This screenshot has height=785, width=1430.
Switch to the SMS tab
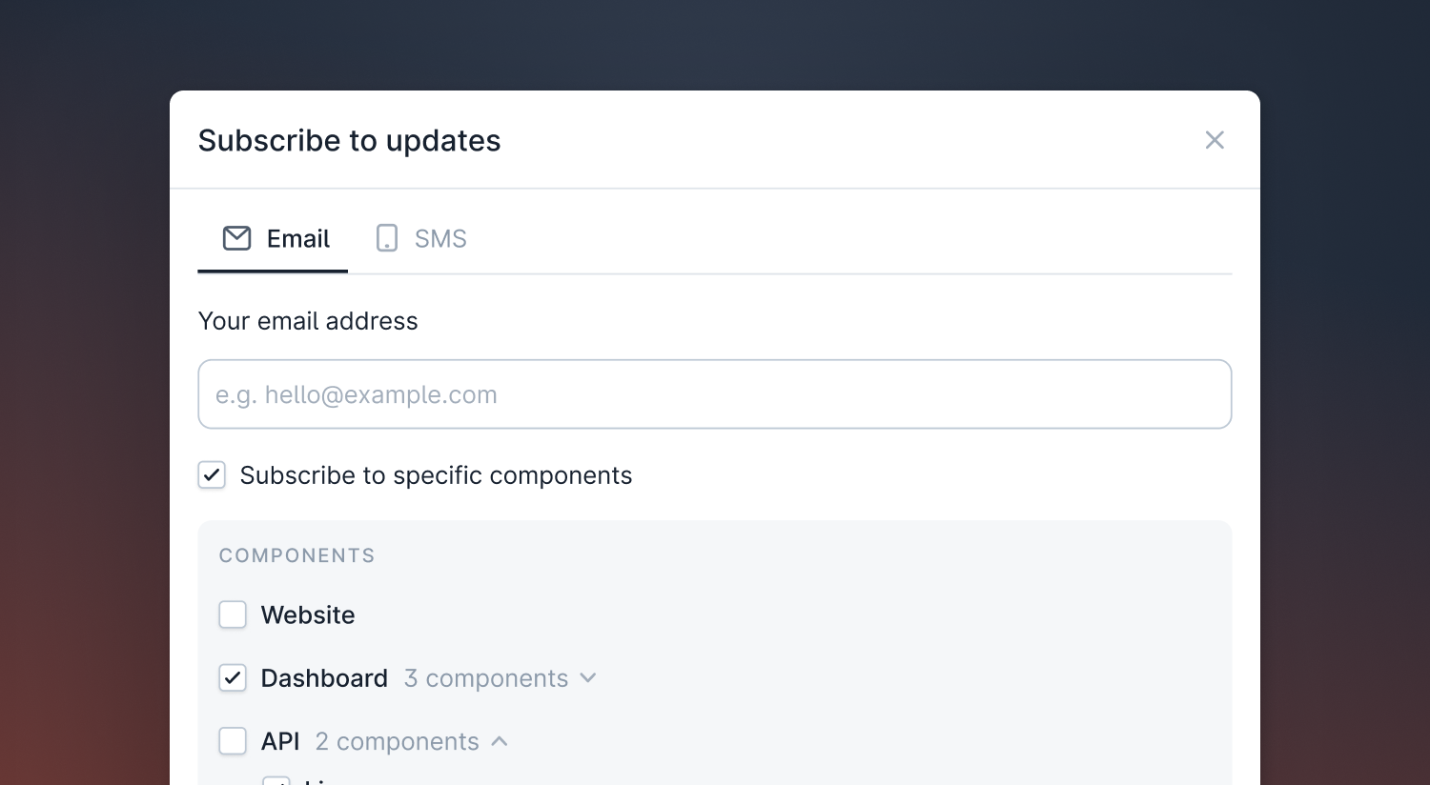pos(439,238)
